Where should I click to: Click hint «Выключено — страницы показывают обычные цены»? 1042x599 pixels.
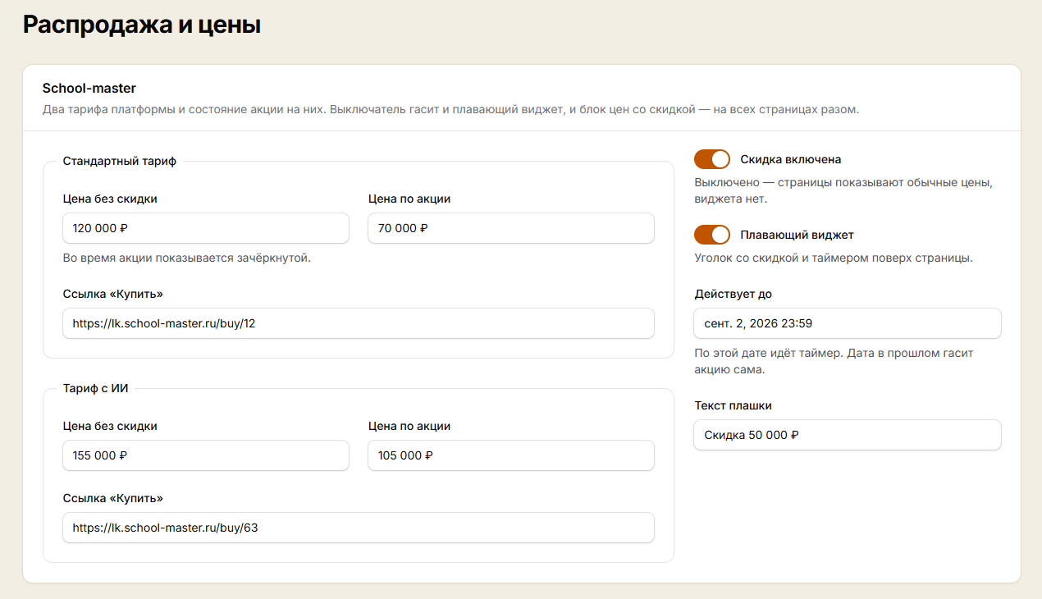click(843, 190)
